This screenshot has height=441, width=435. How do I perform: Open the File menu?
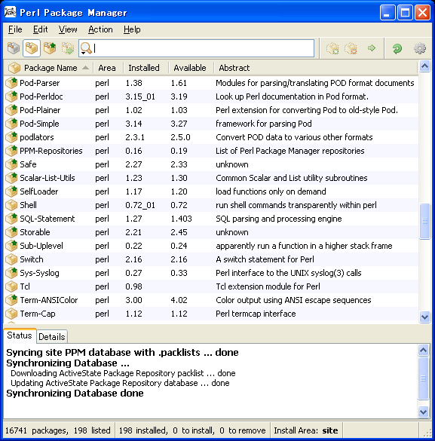15,29
